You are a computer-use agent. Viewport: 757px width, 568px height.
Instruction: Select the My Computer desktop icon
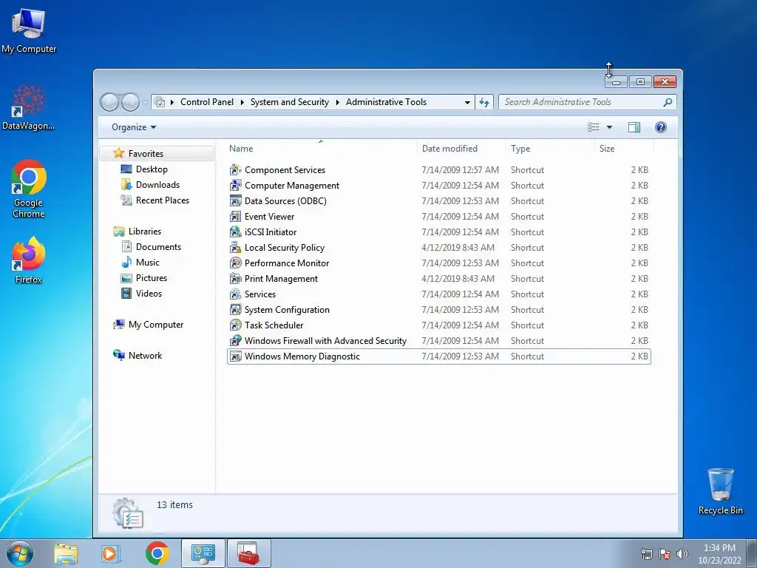tap(29, 30)
